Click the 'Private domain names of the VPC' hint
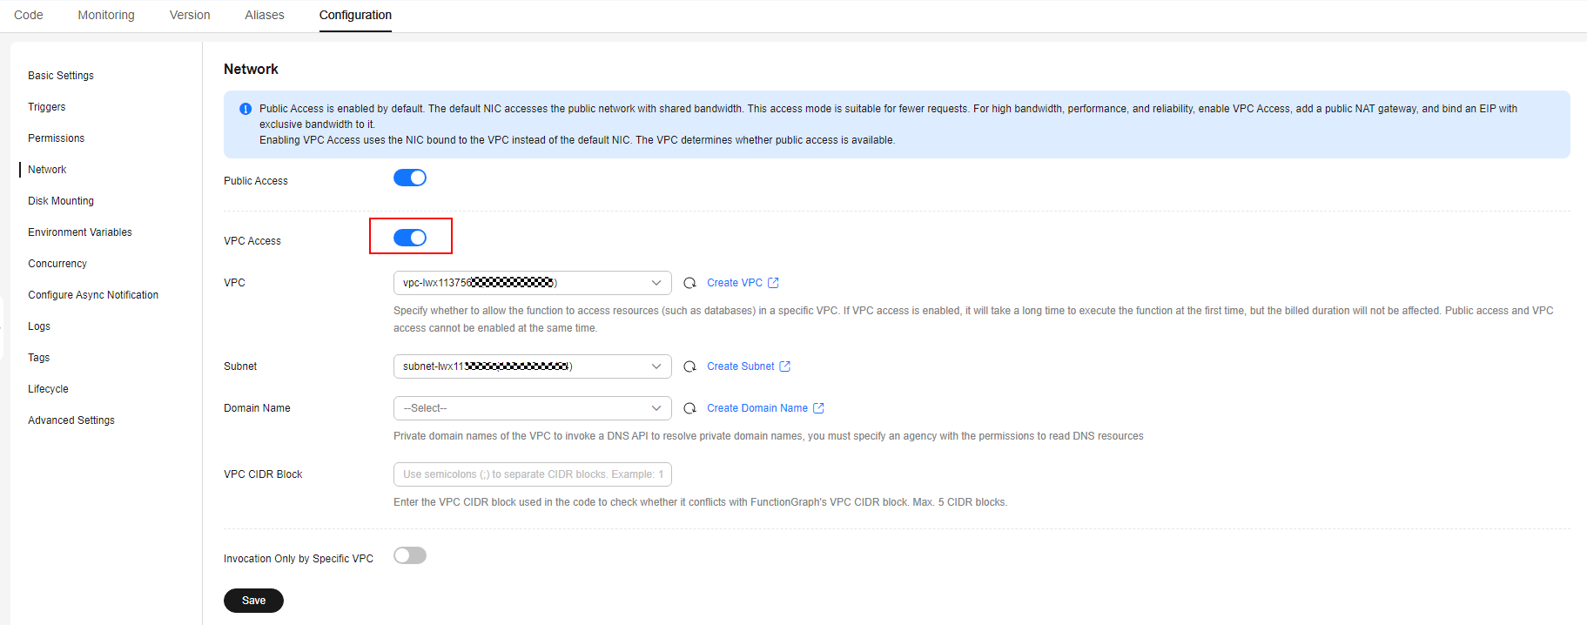 point(769,436)
